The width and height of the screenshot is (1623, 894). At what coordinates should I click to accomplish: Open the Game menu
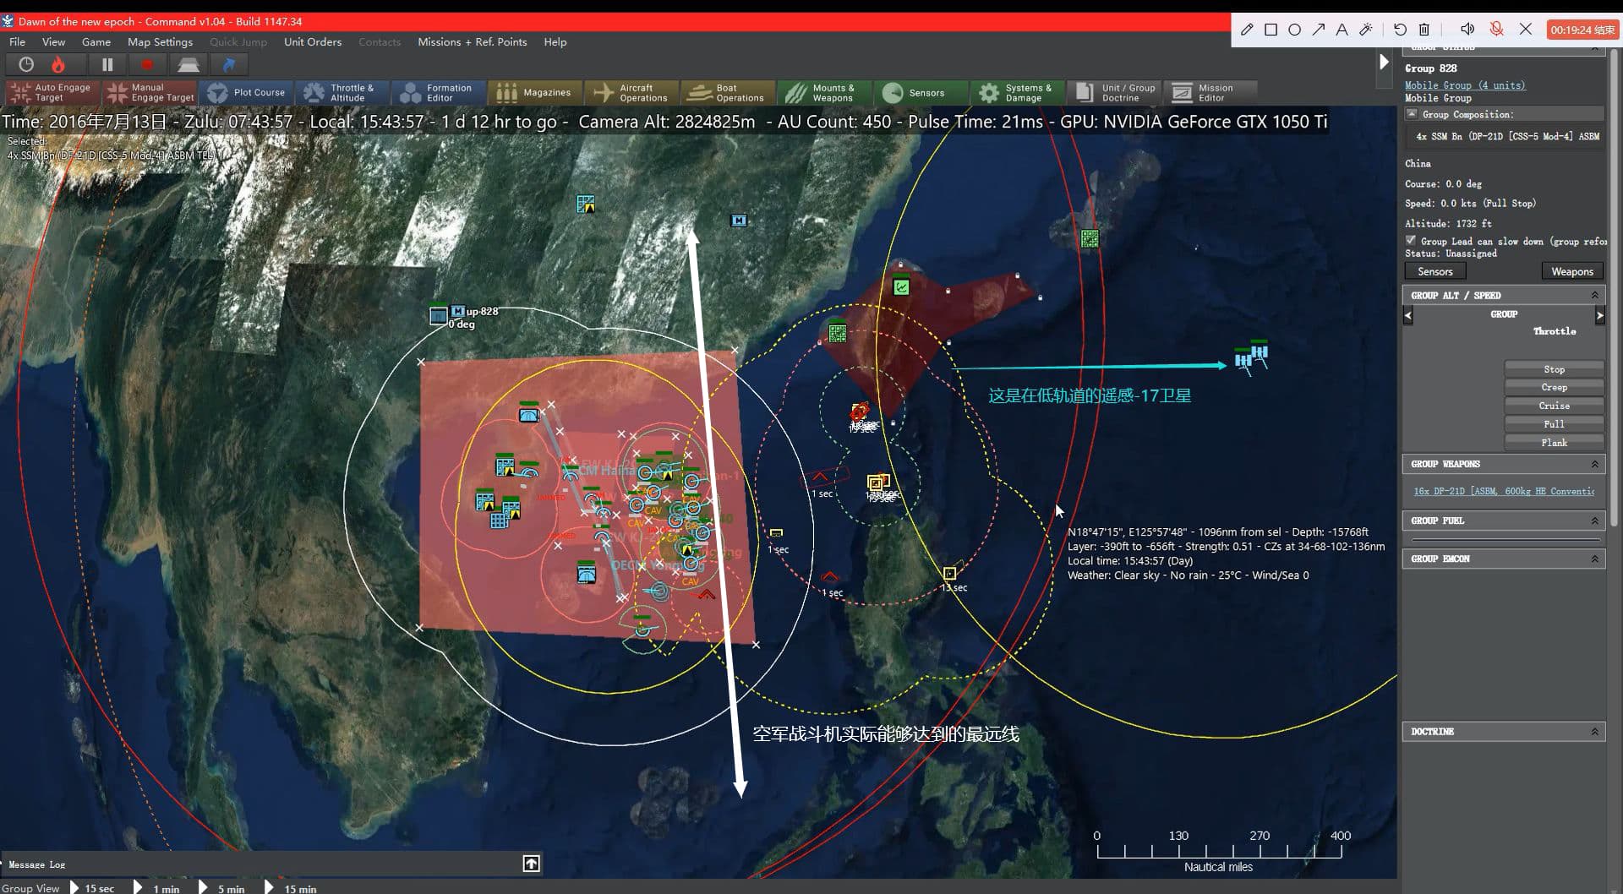click(x=96, y=41)
